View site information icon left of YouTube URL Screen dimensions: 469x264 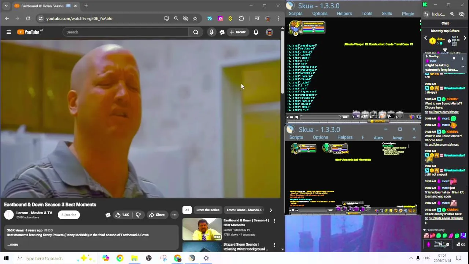(40, 18)
